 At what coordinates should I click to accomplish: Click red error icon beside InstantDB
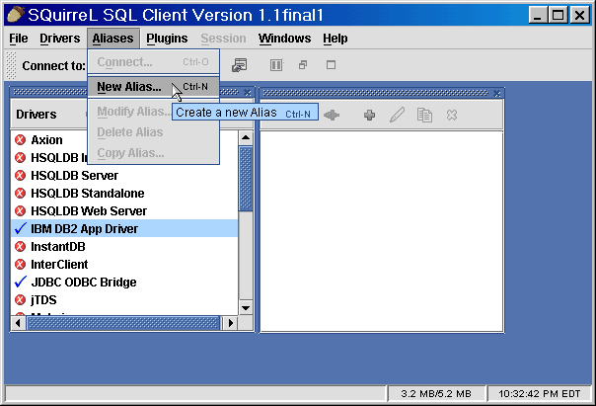tap(20, 247)
